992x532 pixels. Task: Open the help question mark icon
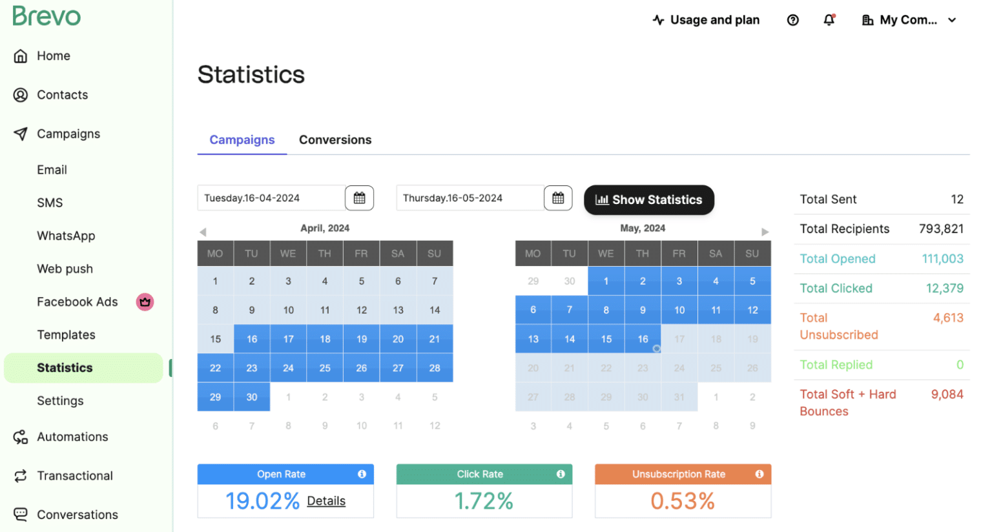click(x=792, y=20)
